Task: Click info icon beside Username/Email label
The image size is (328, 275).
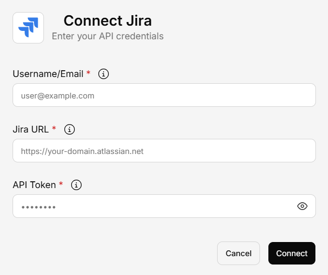Action: 104,74
